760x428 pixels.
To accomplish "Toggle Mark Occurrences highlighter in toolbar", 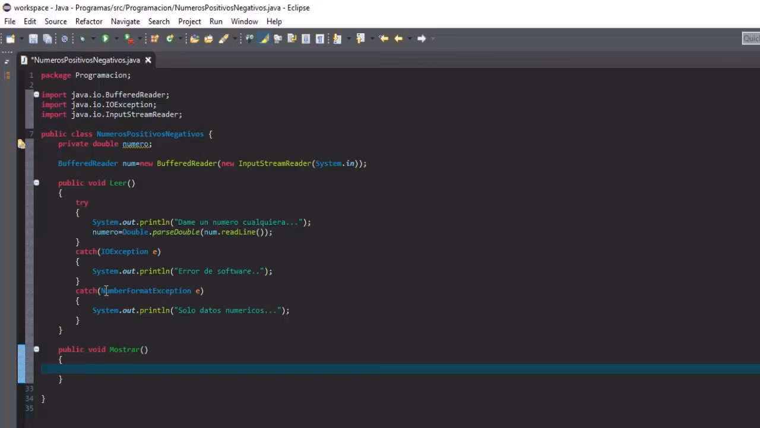I will click(264, 39).
